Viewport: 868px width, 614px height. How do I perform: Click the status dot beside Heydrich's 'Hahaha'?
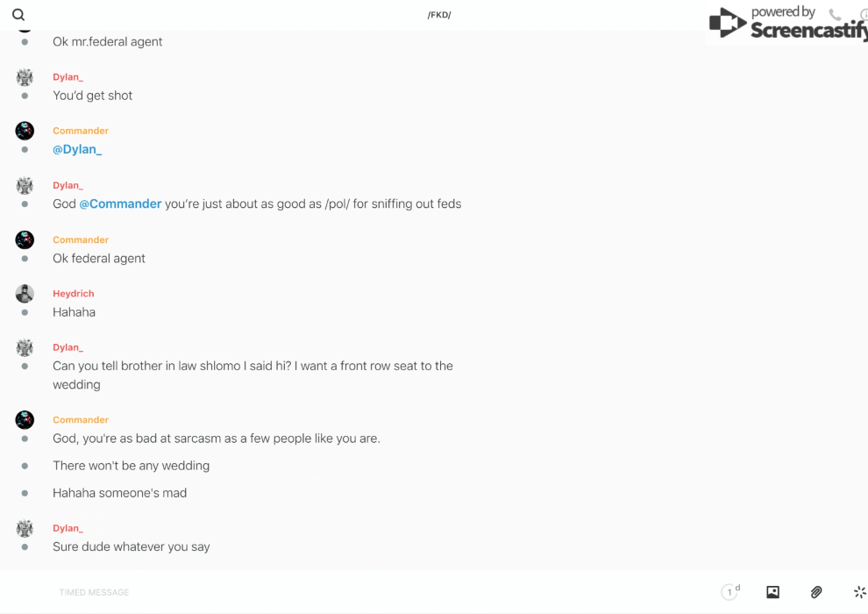pos(25,312)
